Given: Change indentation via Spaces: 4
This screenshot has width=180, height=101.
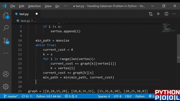Looking at the screenshot, I should pos(104,97).
